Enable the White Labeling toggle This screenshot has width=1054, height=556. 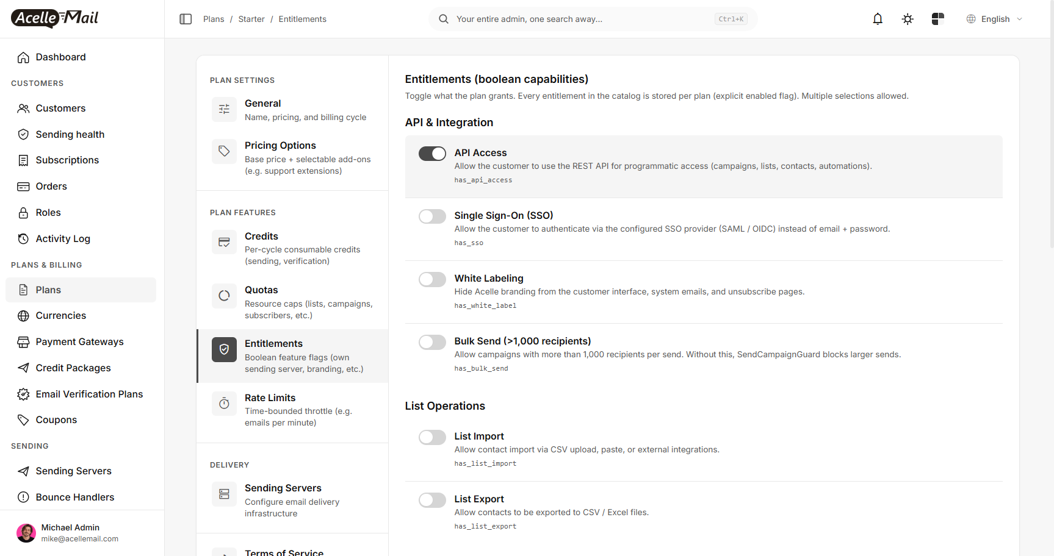point(432,279)
